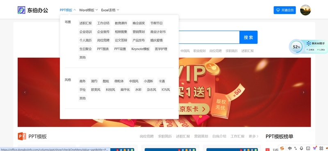Viewport: 328px width, 151px height.
Task: Choose 商业计划书 from scene list
Action: (158, 32)
